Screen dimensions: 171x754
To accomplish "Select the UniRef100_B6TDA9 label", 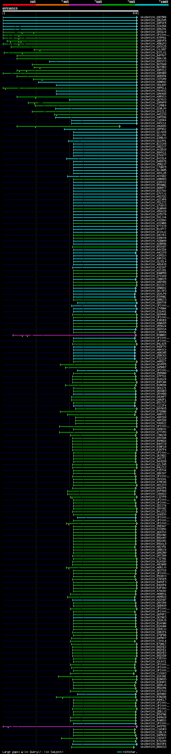I will pyautogui.click(x=153, y=64).
